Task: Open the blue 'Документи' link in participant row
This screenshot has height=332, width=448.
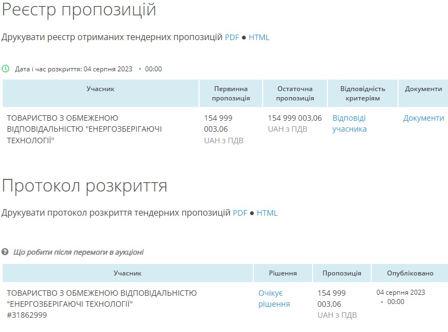Action: pyautogui.click(x=423, y=118)
